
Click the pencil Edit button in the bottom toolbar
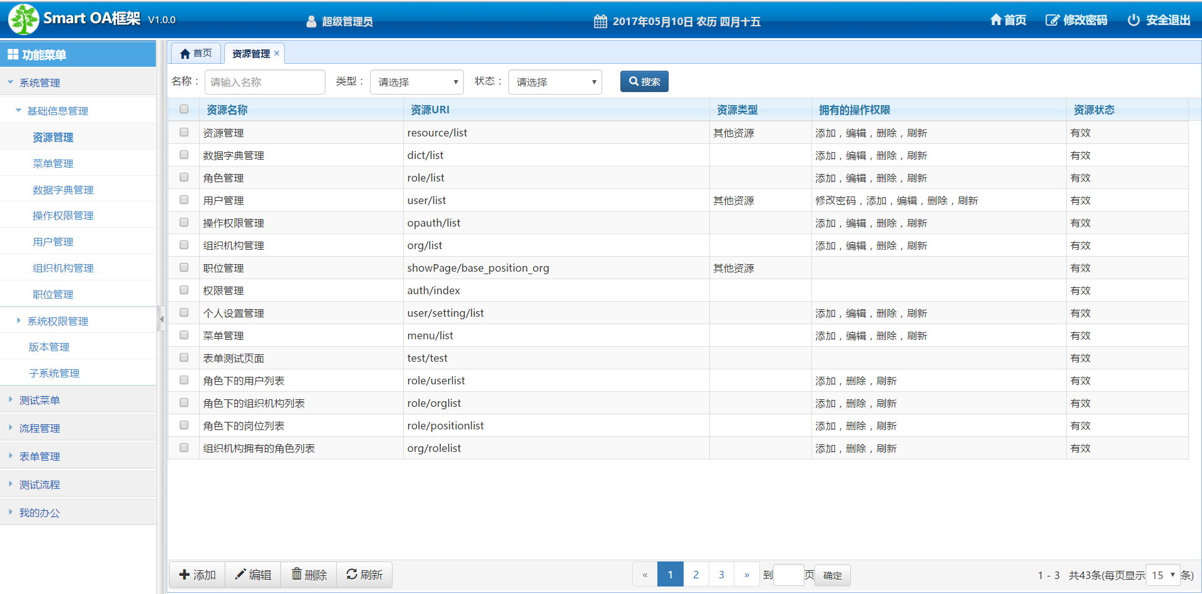253,575
